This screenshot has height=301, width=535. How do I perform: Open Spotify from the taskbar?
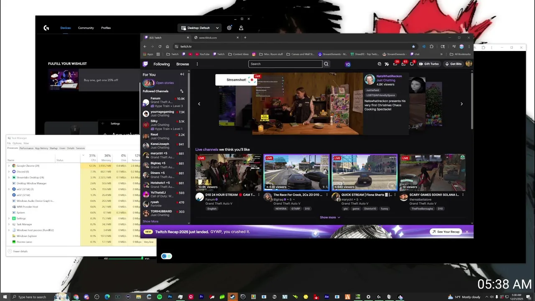click(x=159, y=297)
